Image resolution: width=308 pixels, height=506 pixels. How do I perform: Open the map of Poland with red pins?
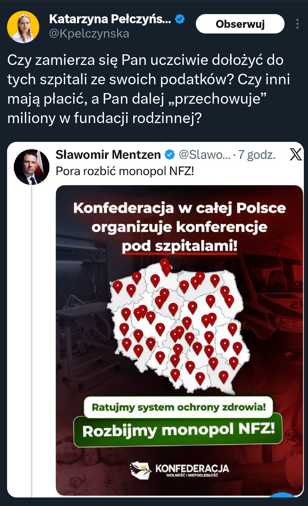(x=179, y=326)
